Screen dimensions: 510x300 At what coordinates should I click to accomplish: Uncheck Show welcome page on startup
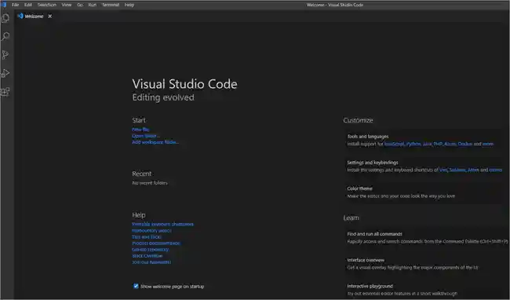tap(136, 286)
